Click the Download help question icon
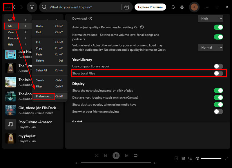This screenshot has width=232, height=168. (90, 19)
